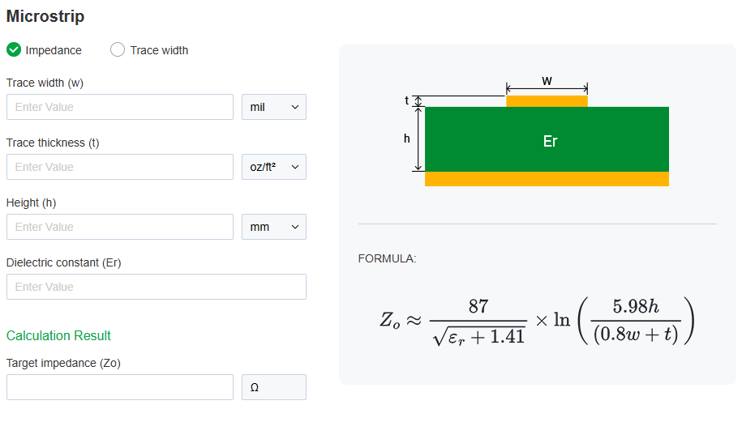The width and height of the screenshot is (742, 422).
Task: Open the oz/ft² unit dropdown
Action: (x=274, y=167)
